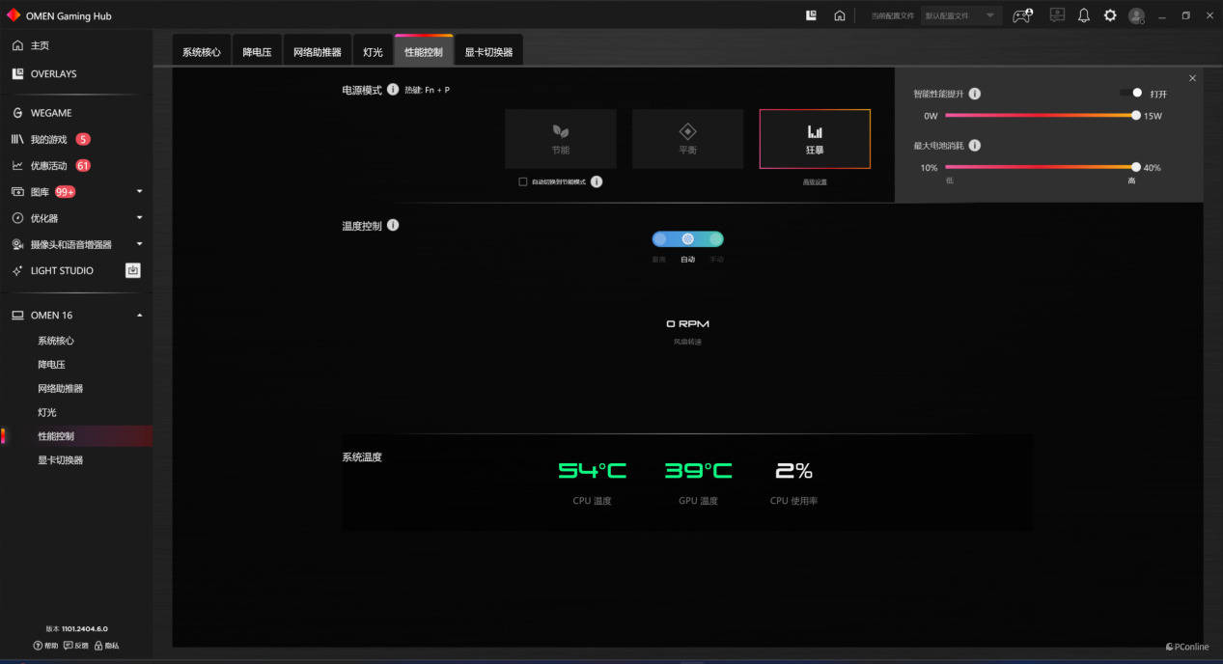The image size is (1223, 664).
Task: Open settings via the gear icon
Action: point(1110,15)
